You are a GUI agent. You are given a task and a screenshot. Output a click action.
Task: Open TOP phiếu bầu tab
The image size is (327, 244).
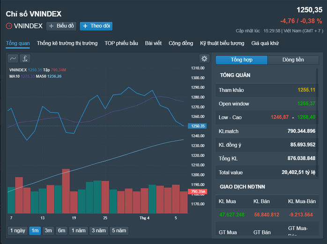[121, 44]
